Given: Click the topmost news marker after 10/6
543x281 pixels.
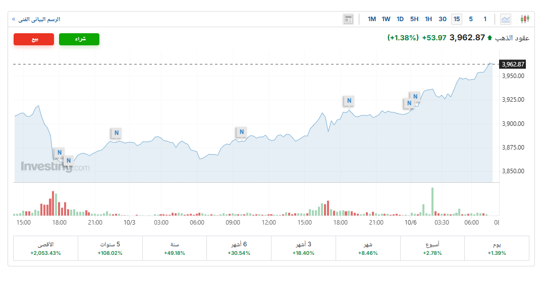Looking at the screenshot, I should 415,96.
